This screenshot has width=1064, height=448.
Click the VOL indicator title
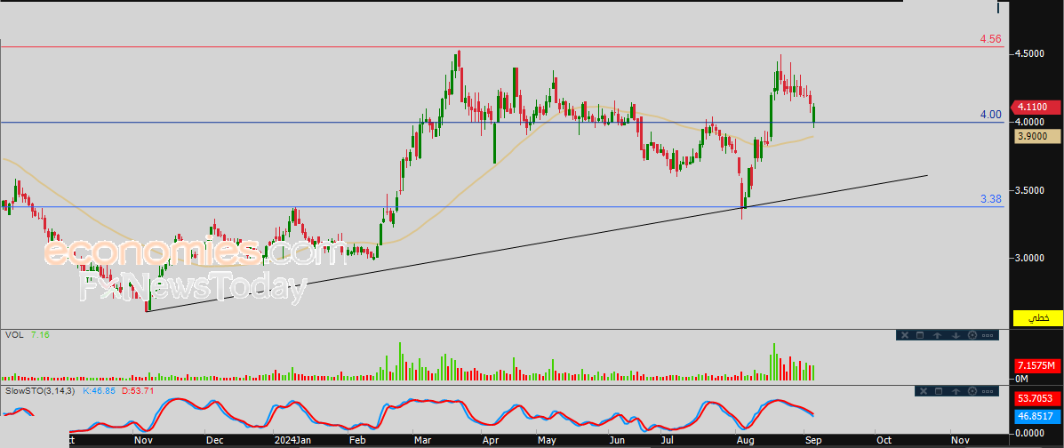[x=13, y=334]
